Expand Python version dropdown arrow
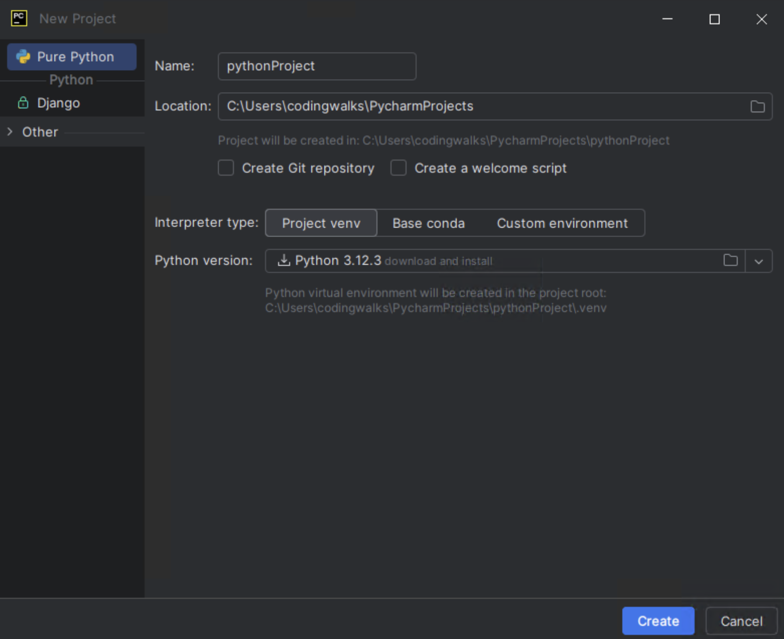The width and height of the screenshot is (784, 639). [x=759, y=261]
